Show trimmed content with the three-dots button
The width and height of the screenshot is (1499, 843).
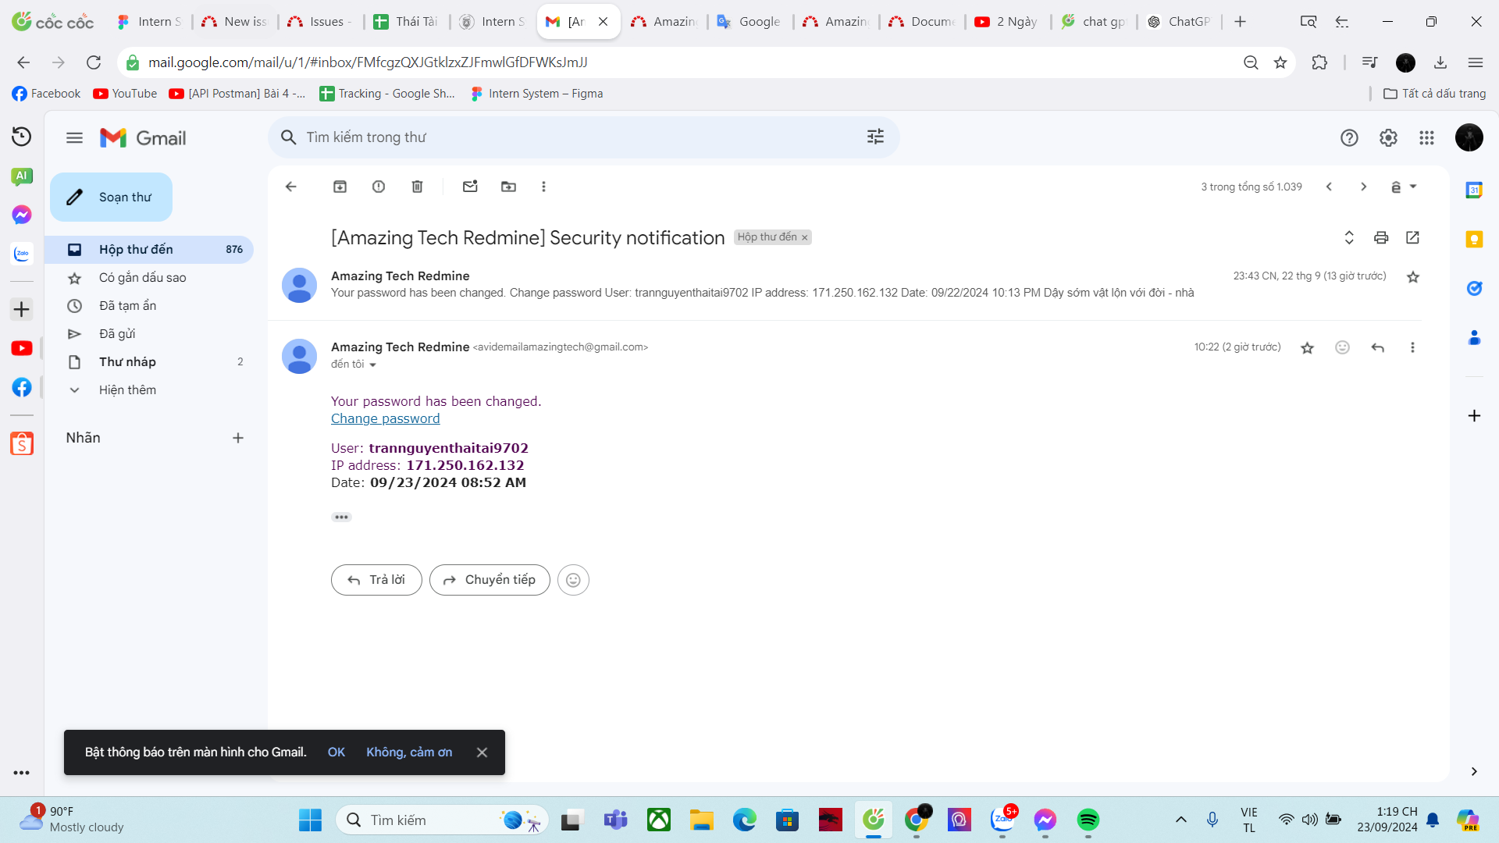341,517
